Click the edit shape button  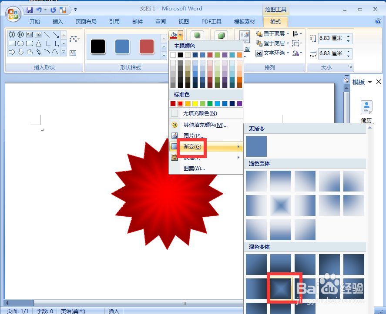(74, 39)
